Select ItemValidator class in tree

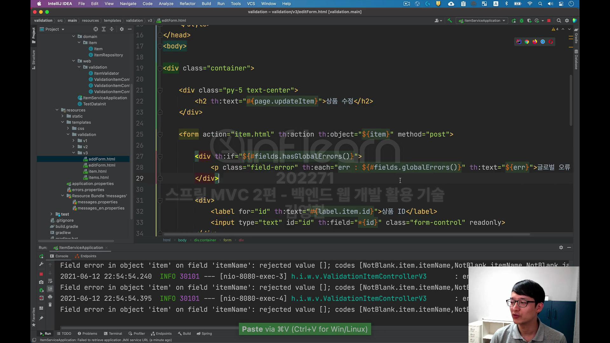[x=106, y=73]
